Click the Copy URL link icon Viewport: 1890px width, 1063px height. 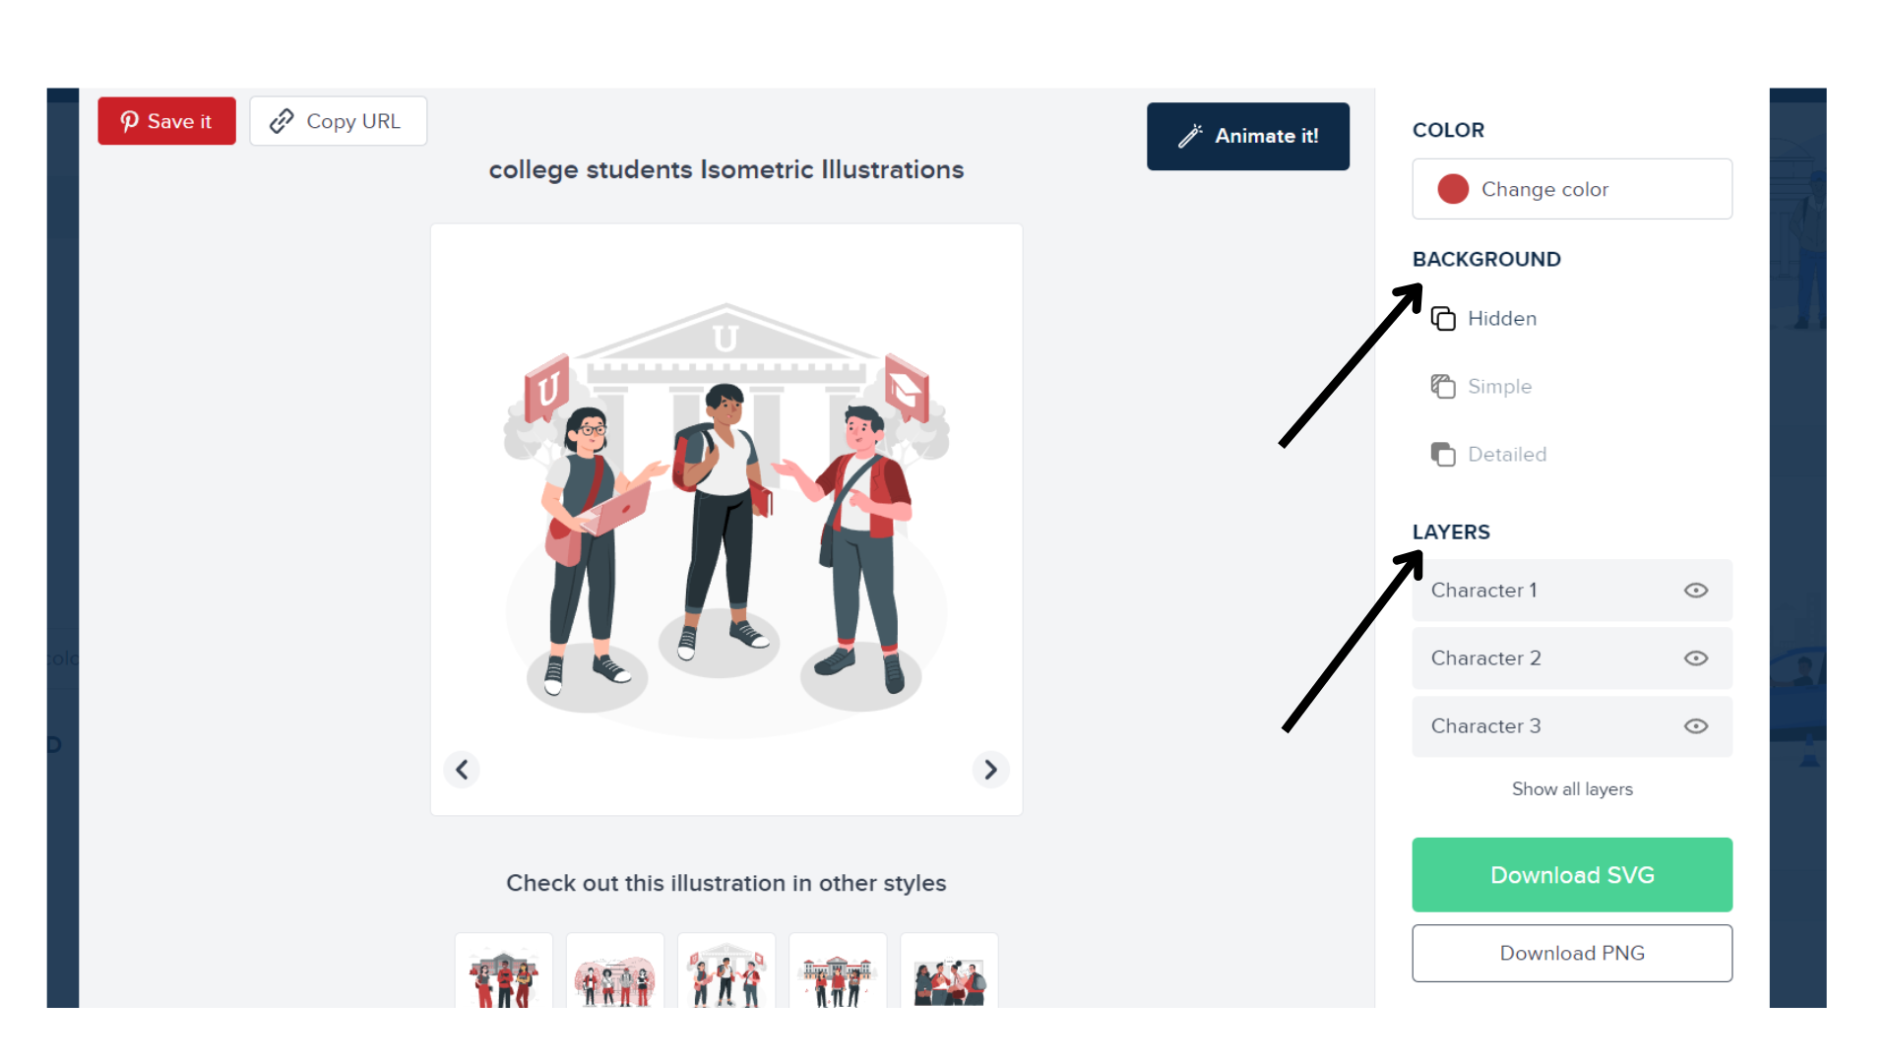coord(278,119)
